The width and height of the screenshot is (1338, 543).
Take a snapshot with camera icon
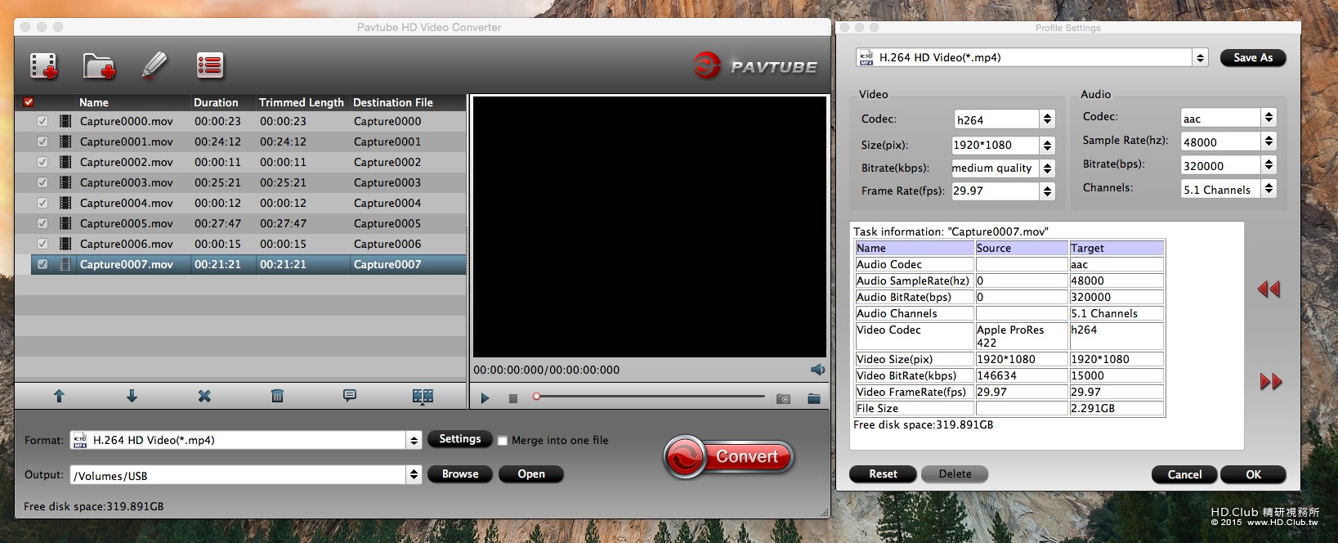[783, 398]
